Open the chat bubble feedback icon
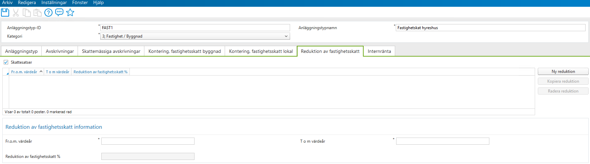Viewport: 590px width, 164px height. pos(59,13)
